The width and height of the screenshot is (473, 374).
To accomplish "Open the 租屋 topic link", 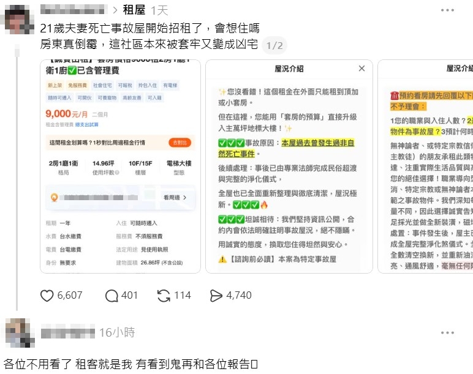I will click(134, 10).
